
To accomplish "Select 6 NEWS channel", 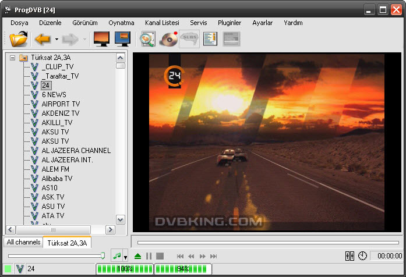I will (54, 95).
